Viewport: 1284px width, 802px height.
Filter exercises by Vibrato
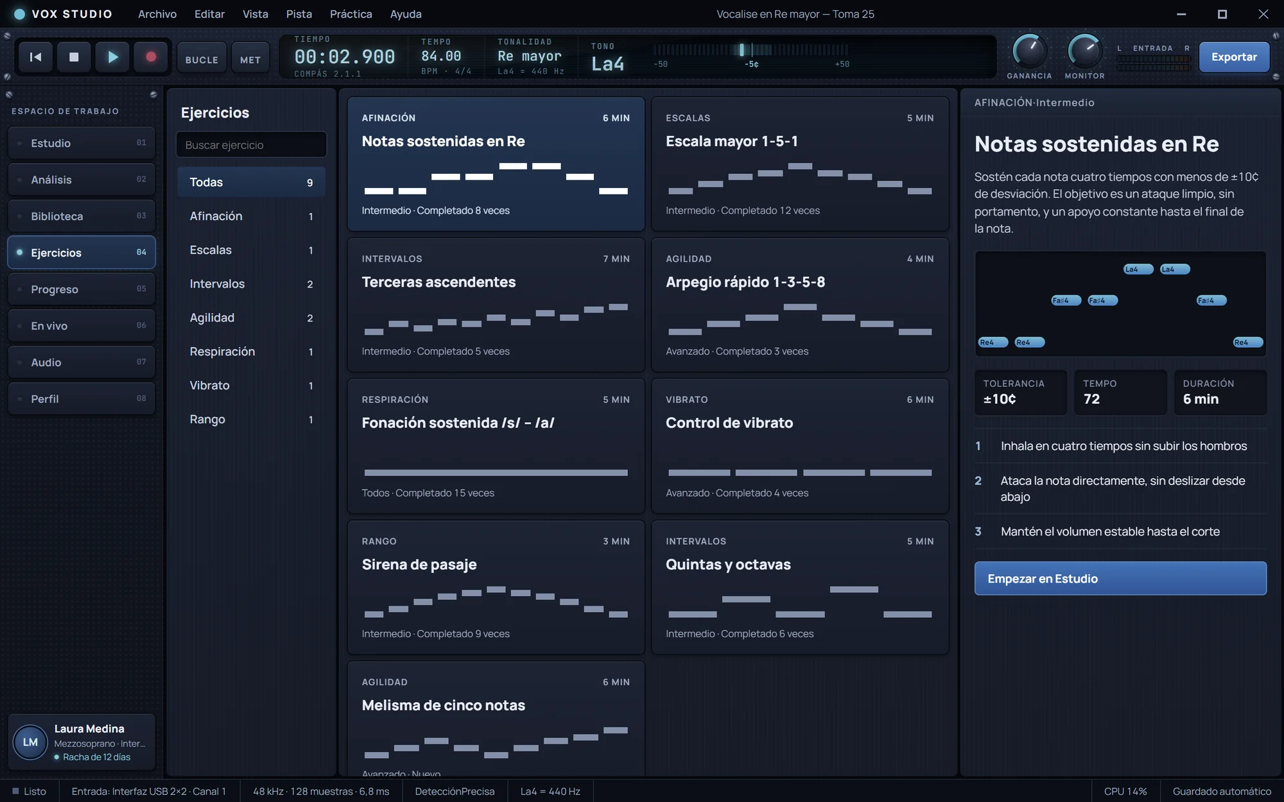pos(251,386)
